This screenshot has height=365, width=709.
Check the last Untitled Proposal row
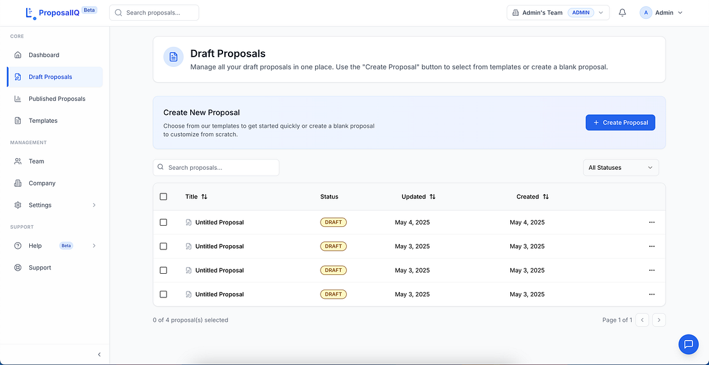pos(163,294)
